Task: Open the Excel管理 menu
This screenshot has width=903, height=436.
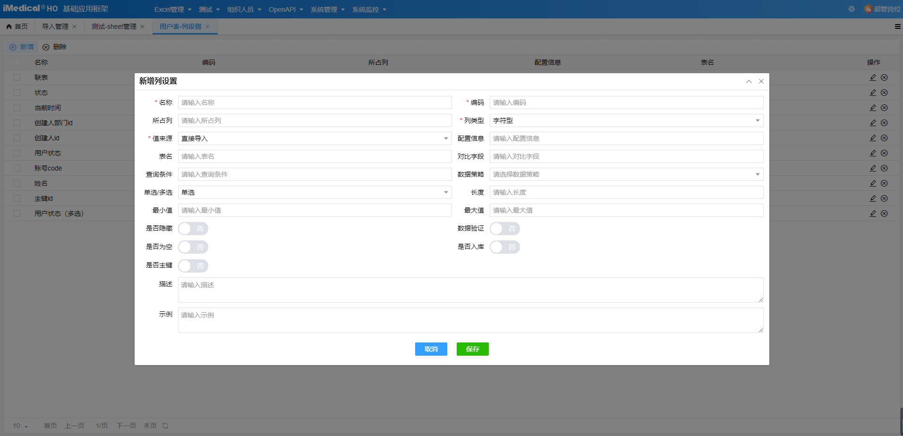Action: point(173,9)
